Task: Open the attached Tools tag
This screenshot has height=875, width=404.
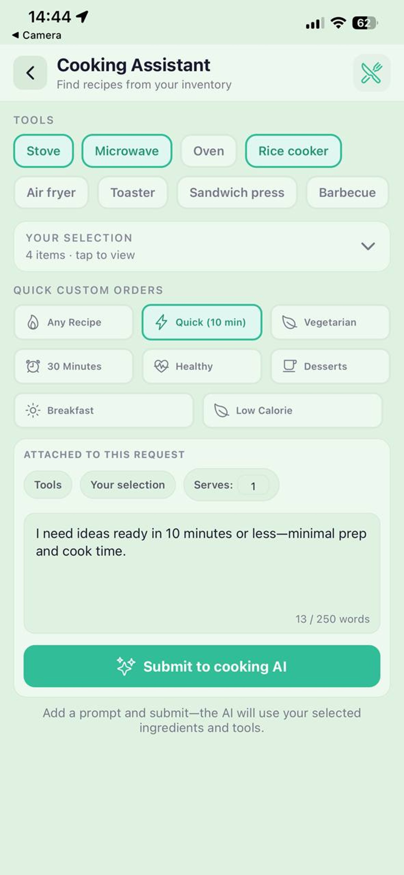Action: 48,485
